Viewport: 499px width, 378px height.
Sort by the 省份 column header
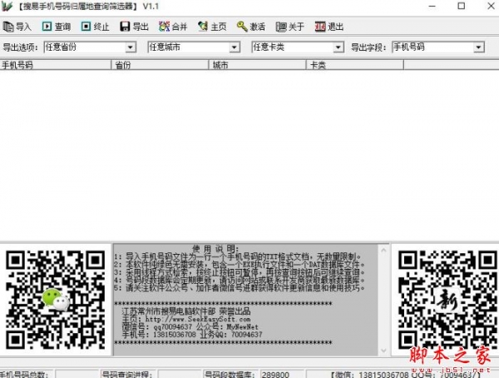coord(160,65)
